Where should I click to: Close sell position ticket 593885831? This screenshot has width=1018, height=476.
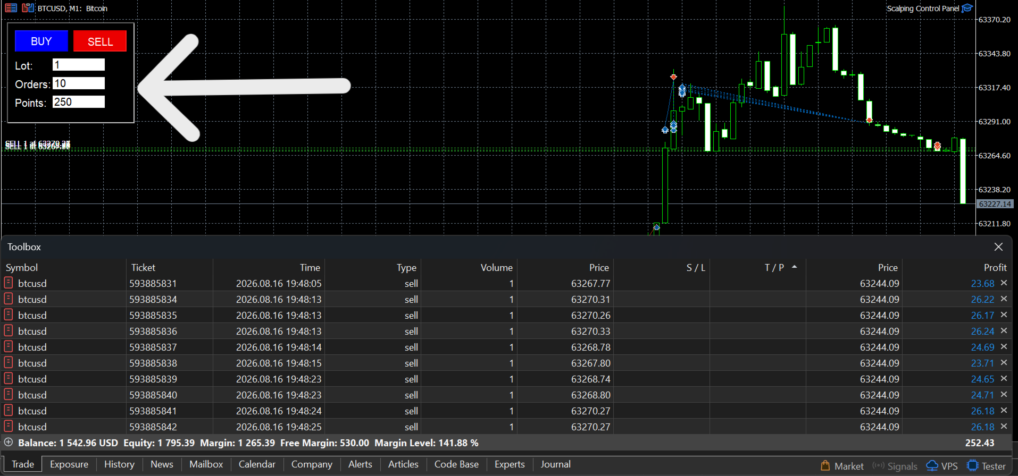click(x=1004, y=283)
